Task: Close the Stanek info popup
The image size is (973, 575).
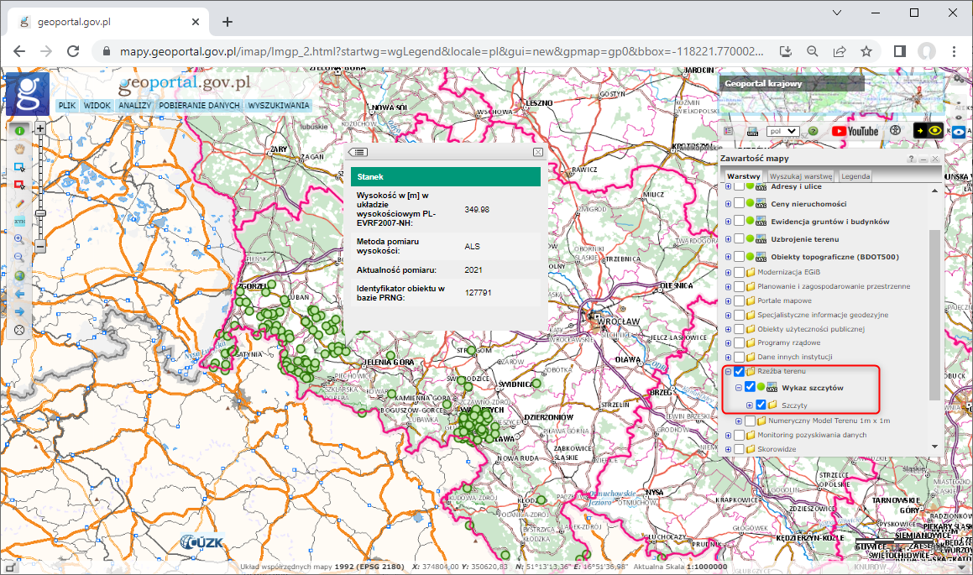Action: (x=538, y=152)
